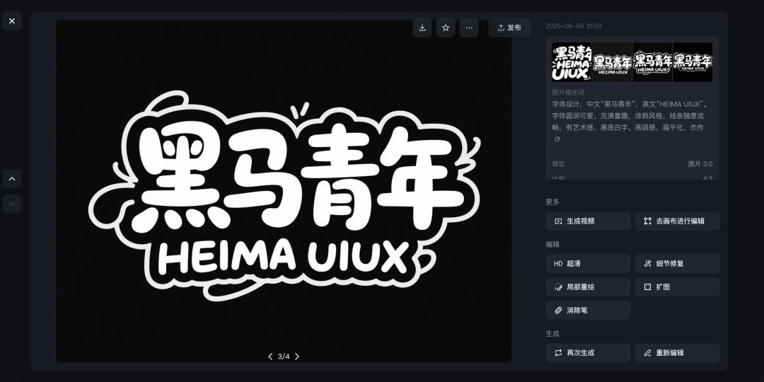This screenshot has height=382, width=764.
Task: Click the 图片 3.0 model value
Action: point(700,163)
